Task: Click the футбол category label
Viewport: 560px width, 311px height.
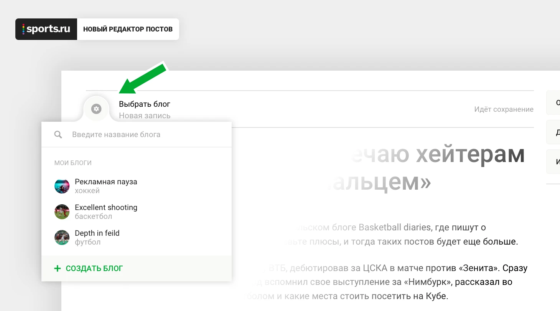Action: [88, 242]
